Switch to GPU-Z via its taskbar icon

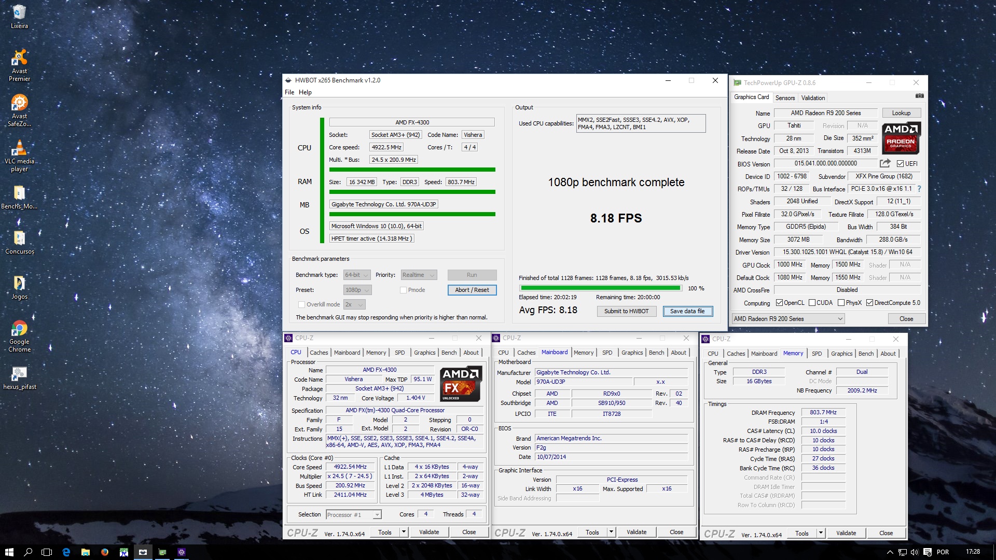pos(162,552)
